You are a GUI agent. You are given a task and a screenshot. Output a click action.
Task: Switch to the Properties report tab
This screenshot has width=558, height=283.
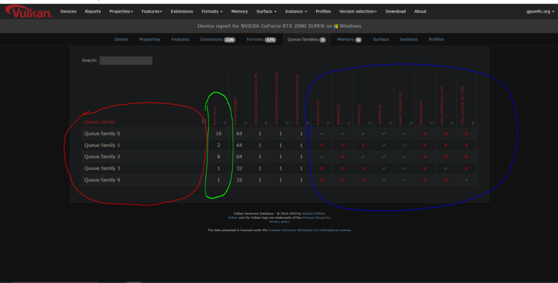(x=150, y=39)
